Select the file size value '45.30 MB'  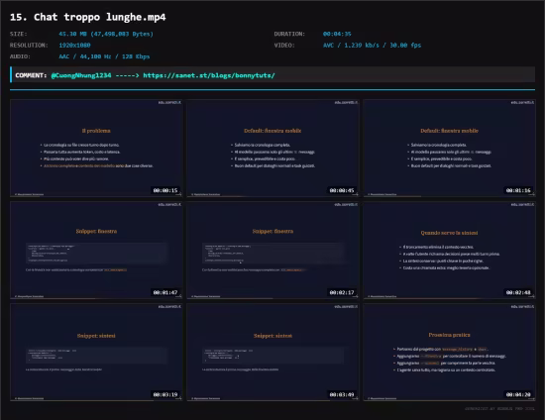tap(72, 34)
